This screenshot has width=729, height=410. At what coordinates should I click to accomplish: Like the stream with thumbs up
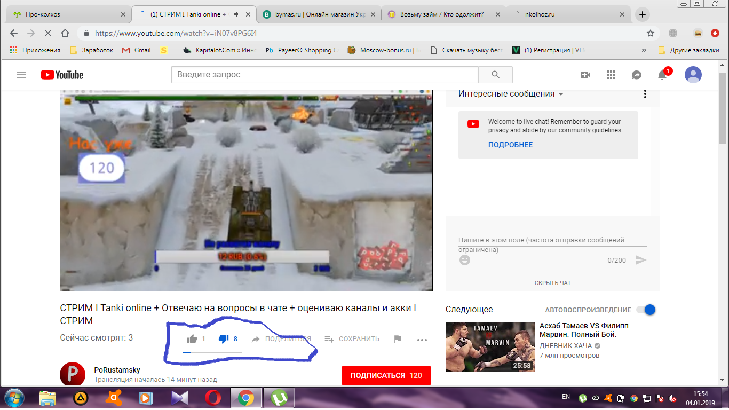[x=192, y=338]
